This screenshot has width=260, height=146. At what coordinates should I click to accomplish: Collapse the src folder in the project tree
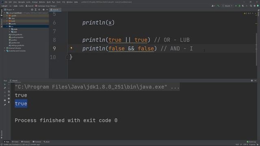coord(7,26)
